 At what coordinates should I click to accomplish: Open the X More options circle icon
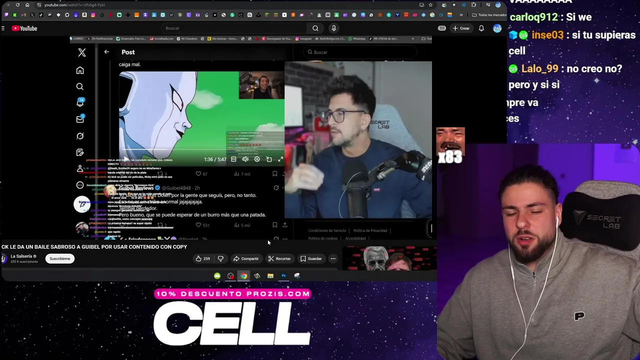80,185
